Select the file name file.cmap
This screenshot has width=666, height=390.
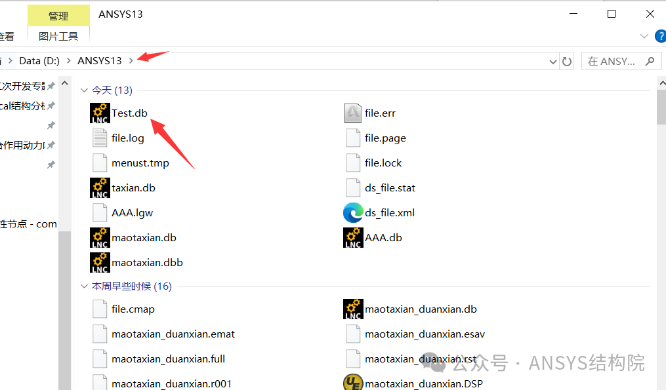pos(133,309)
